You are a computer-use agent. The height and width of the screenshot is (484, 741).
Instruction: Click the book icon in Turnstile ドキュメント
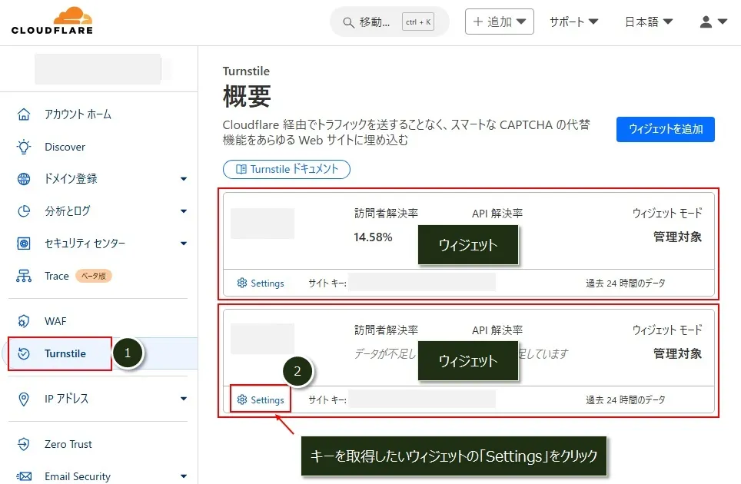click(x=241, y=169)
